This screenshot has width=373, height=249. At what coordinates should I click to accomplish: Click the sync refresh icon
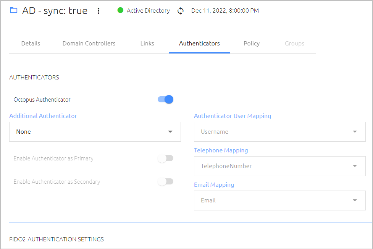(x=181, y=11)
